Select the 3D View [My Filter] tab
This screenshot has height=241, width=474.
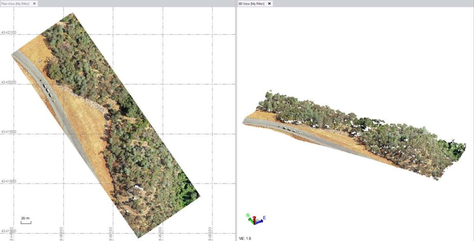[x=251, y=4]
